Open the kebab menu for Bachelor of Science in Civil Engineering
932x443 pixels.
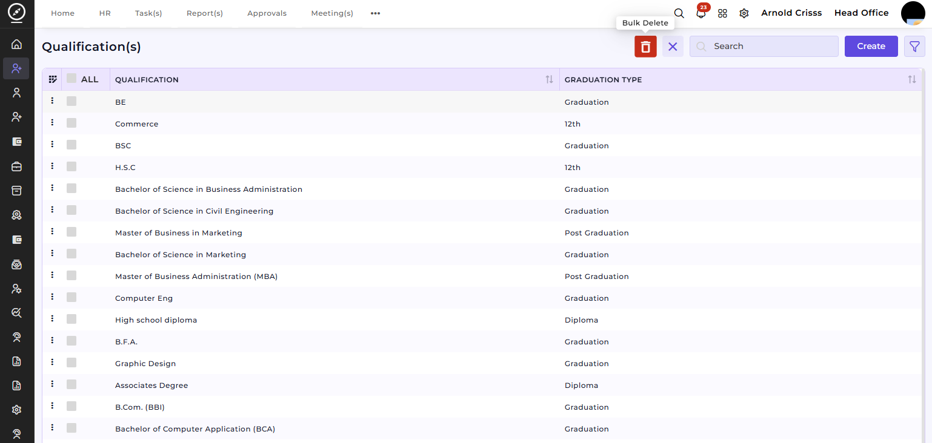click(x=52, y=210)
